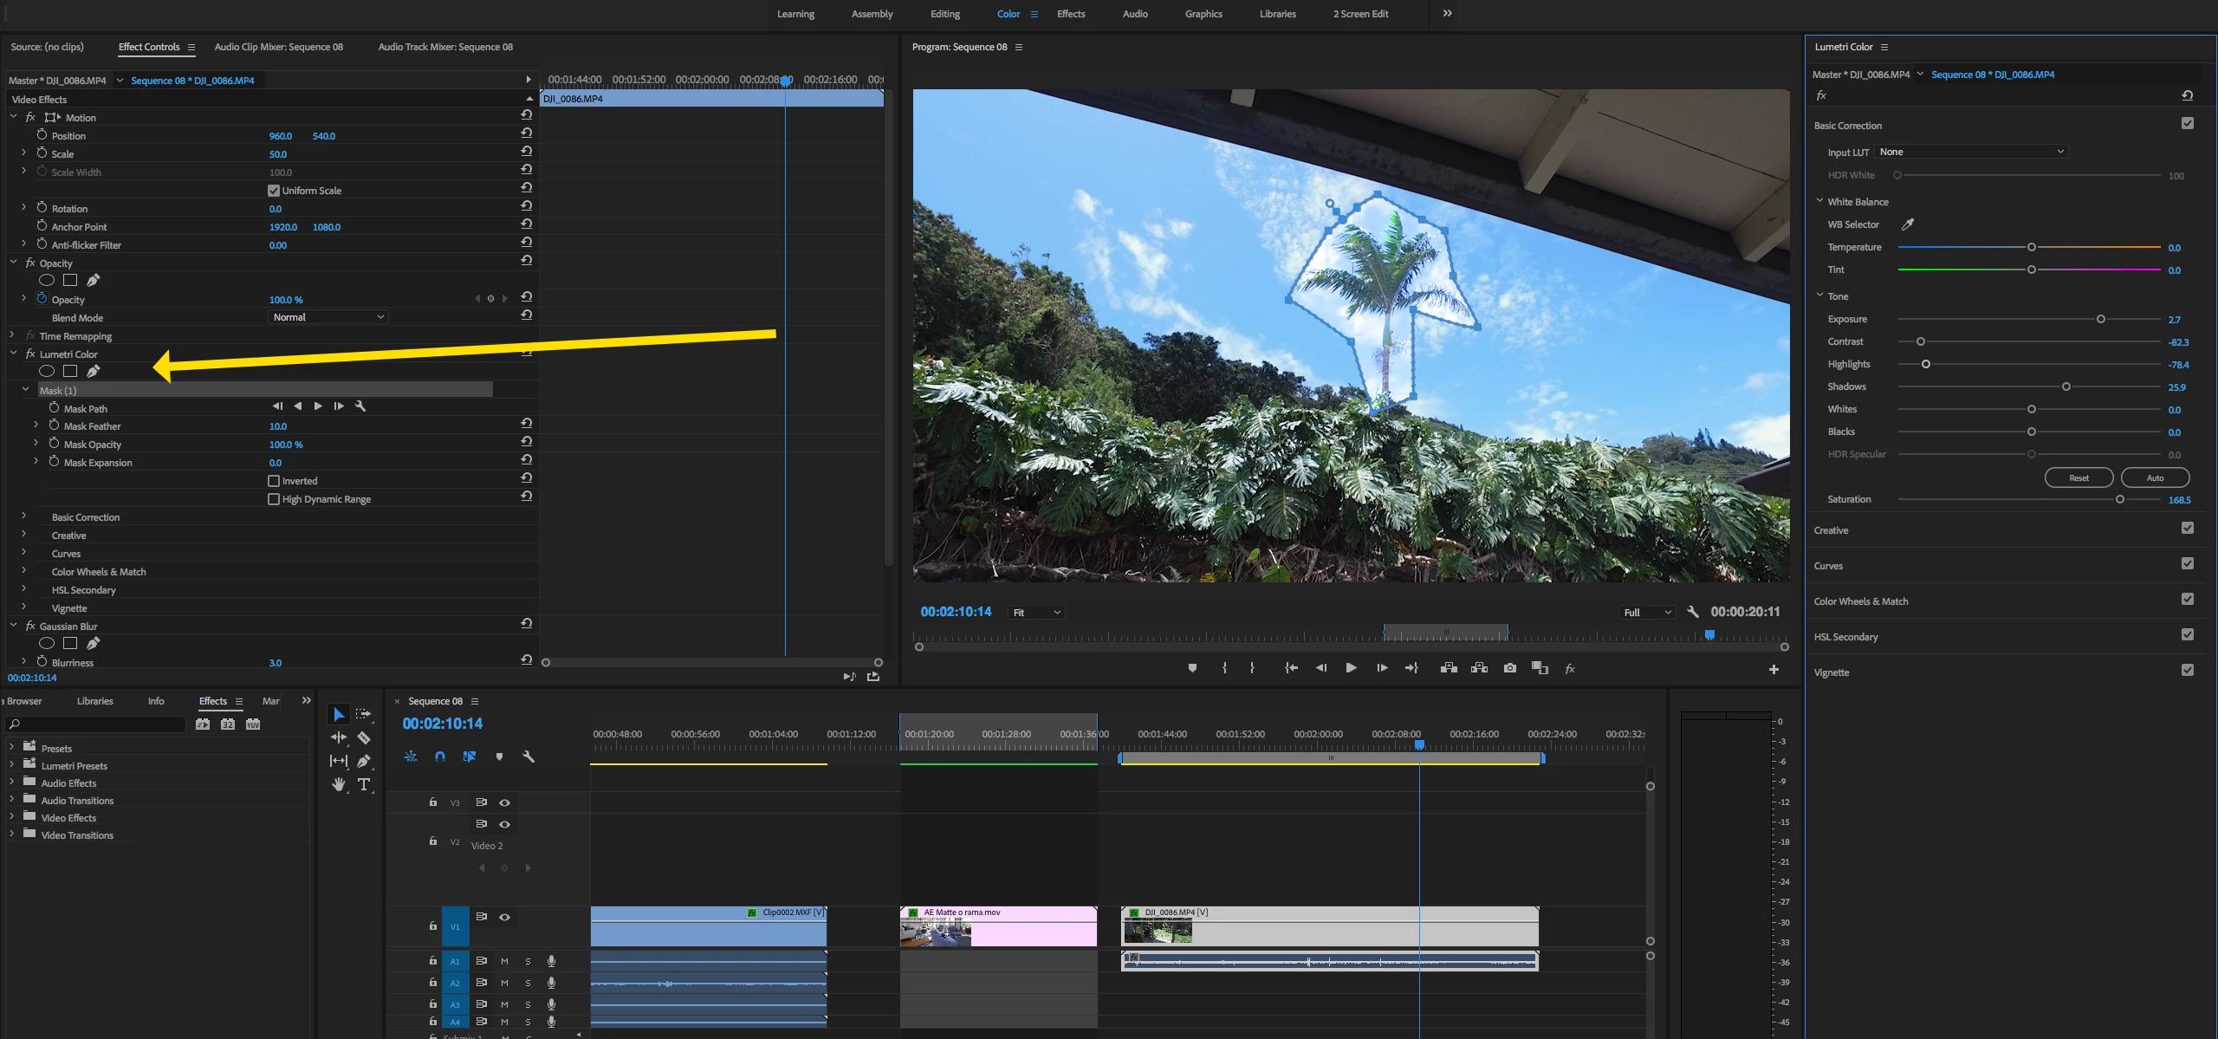The image size is (2218, 1039).
Task: Click the Auto tone button
Action: tap(2155, 477)
